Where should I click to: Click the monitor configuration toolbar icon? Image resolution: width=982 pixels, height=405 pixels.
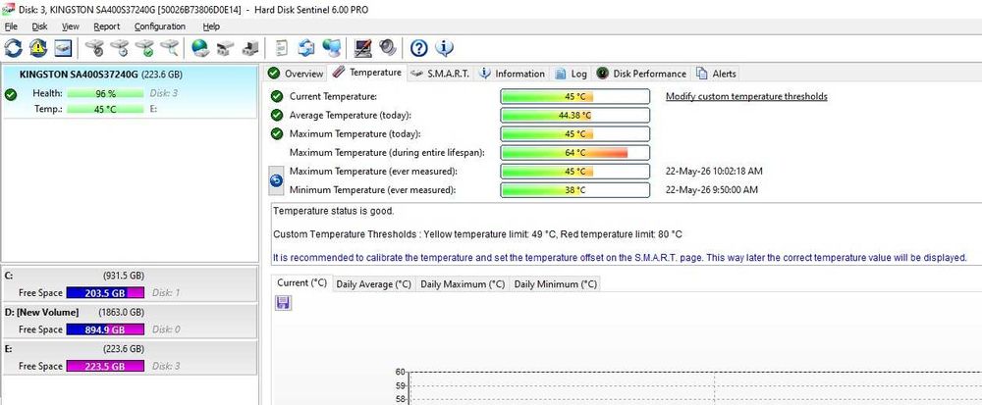click(362, 48)
